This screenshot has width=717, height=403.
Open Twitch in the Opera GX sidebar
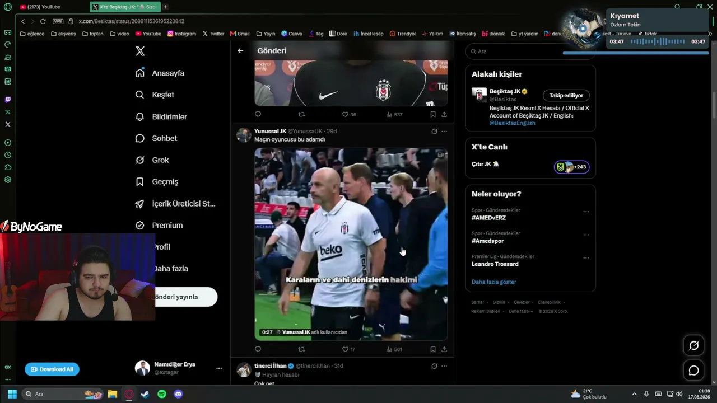pyautogui.click(x=8, y=100)
